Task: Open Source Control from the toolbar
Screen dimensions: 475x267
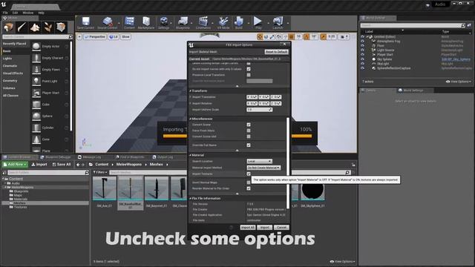Action: [x=107, y=23]
